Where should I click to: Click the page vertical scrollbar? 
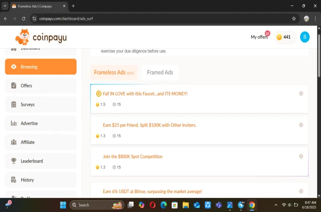(x=319, y=55)
